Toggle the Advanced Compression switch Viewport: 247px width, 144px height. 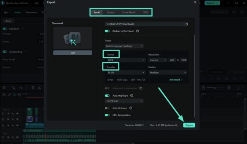click(x=107, y=88)
